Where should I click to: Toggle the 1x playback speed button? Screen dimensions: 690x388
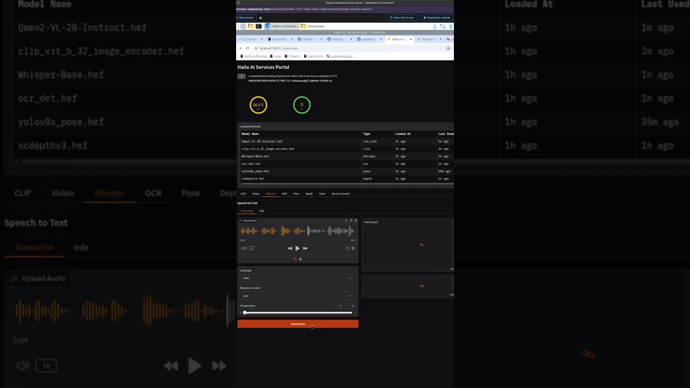(x=251, y=248)
